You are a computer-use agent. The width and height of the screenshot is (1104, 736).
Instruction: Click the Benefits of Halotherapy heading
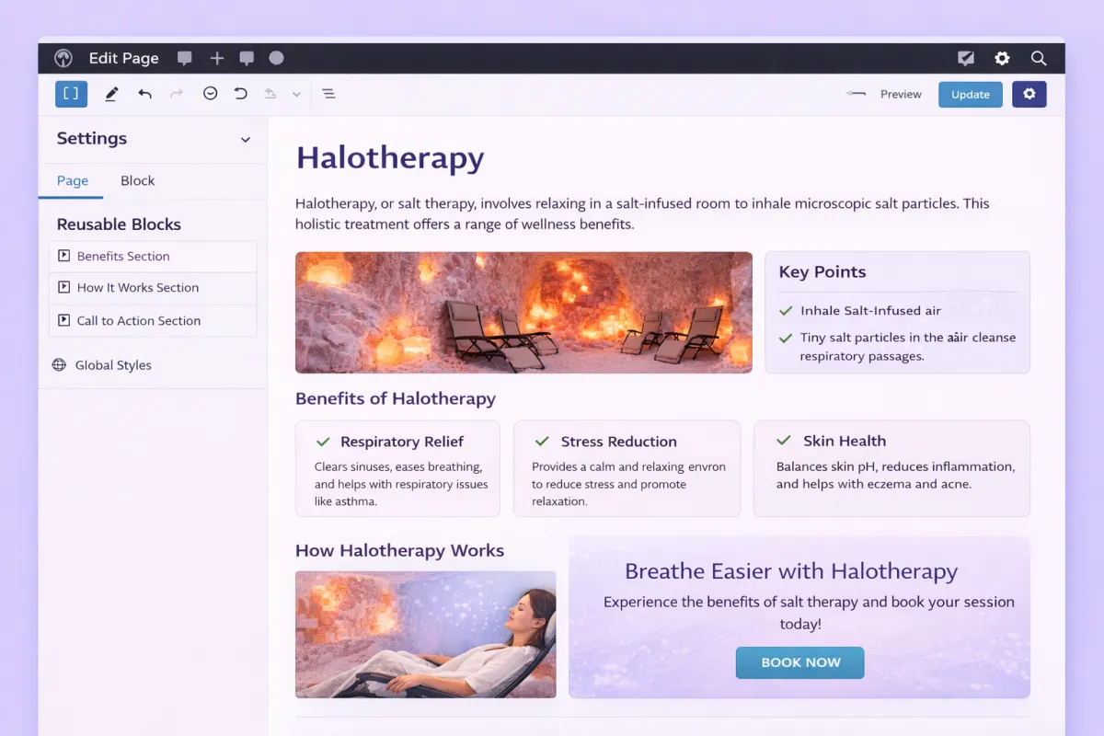coord(396,399)
